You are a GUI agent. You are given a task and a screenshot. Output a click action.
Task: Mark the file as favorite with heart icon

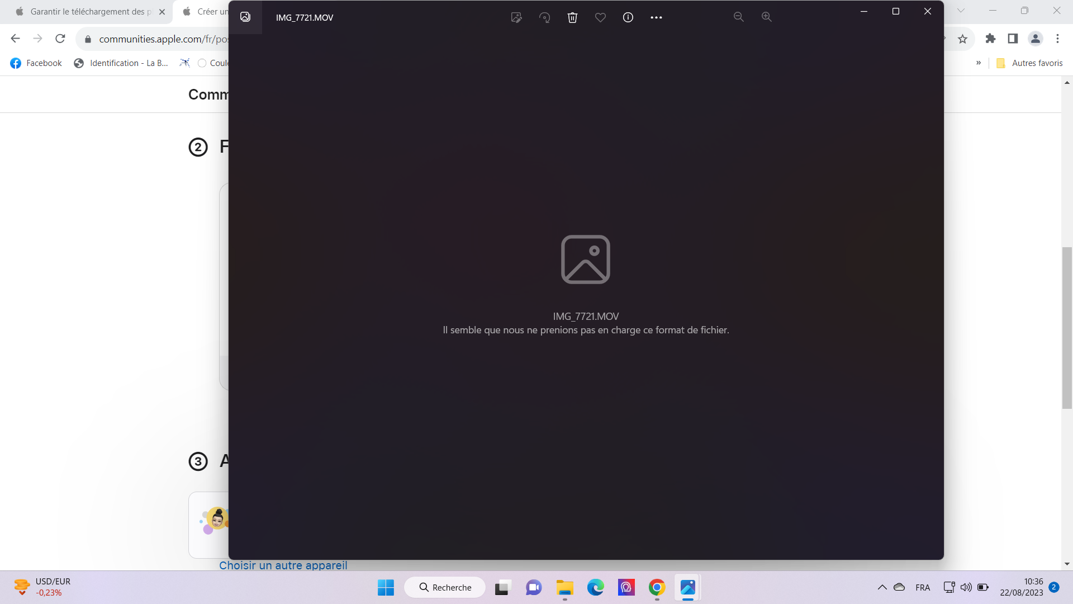[x=600, y=17]
